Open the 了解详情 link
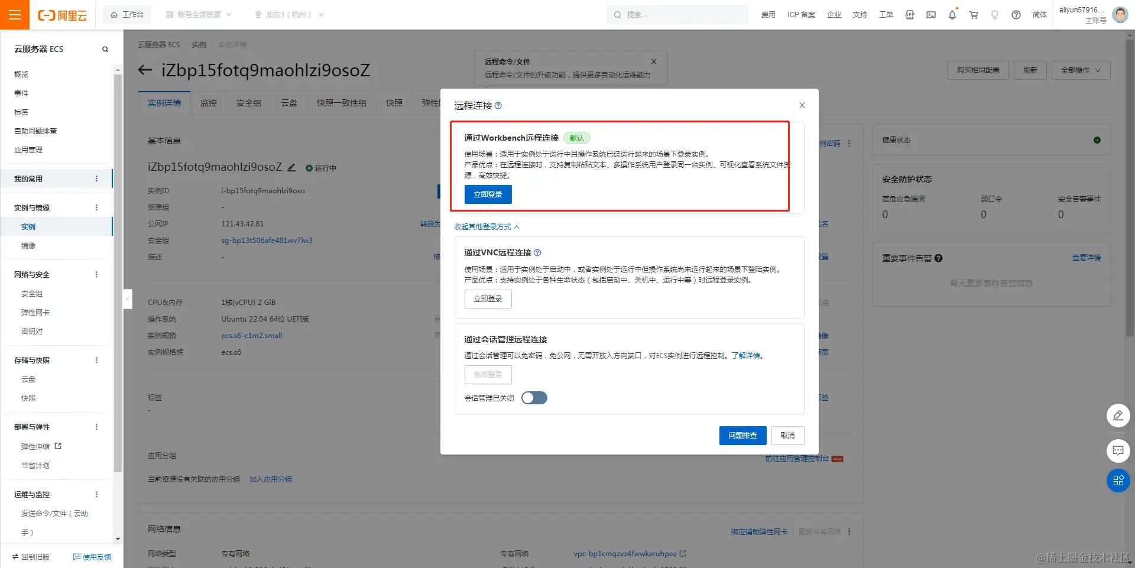 (746, 356)
